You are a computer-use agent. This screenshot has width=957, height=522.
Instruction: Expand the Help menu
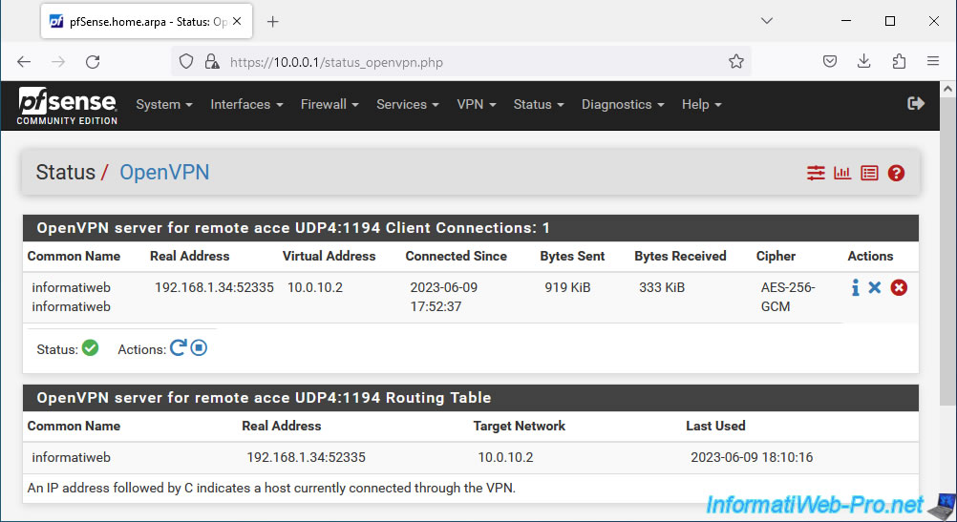coord(701,104)
